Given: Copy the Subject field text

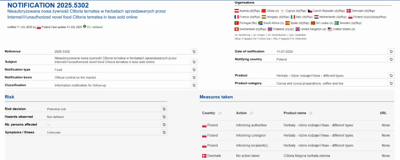Looking at the screenshot, I should click(x=194, y=62).
